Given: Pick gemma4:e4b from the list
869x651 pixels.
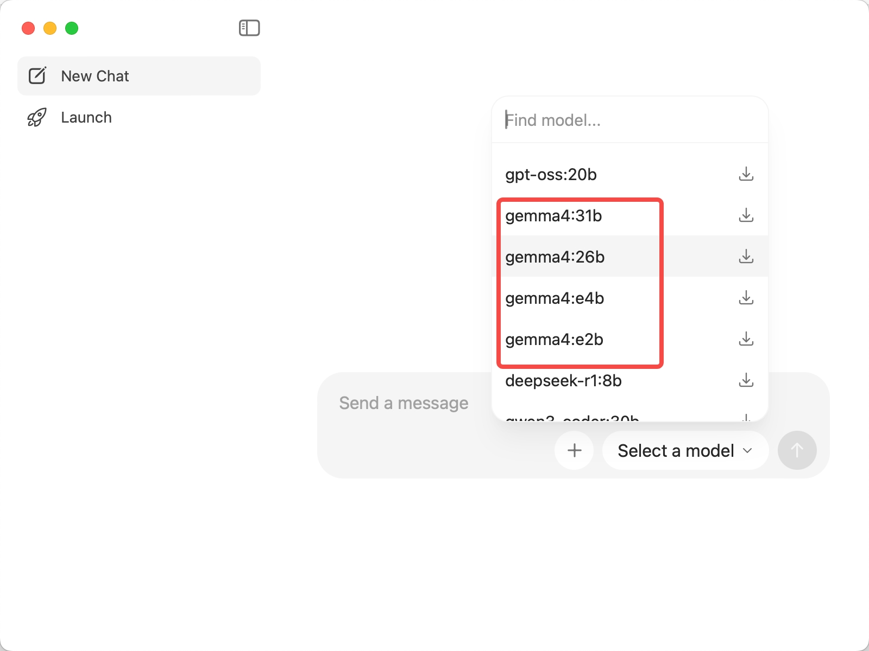Looking at the screenshot, I should pos(555,298).
